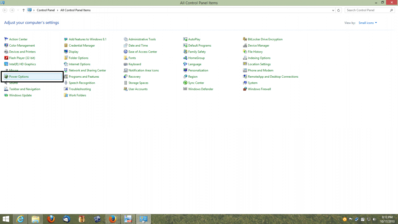The height and width of the screenshot is (224, 398).
Task: Refresh the Control Panel view
Action: pyautogui.click(x=339, y=10)
